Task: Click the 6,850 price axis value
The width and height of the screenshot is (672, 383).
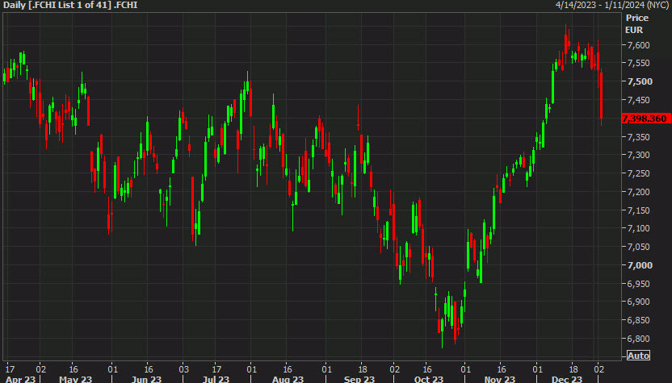Action: click(639, 320)
